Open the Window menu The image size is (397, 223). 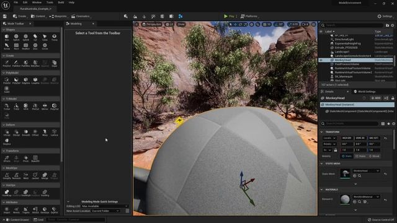(x=37, y=2)
